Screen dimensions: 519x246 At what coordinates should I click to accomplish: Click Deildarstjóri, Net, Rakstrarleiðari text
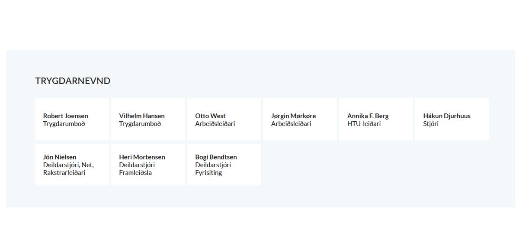click(68, 169)
